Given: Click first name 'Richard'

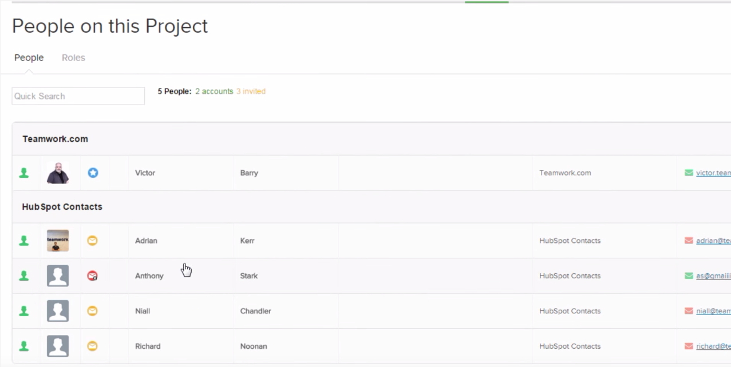Looking at the screenshot, I should pyautogui.click(x=148, y=346).
